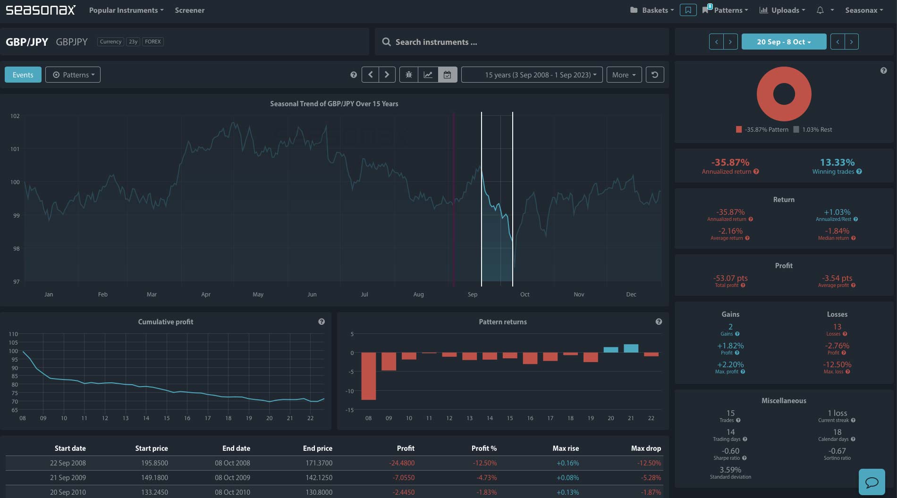897x498 pixels.
Task: Toggle the gray Rest legend entry
Action: pyautogui.click(x=813, y=129)
